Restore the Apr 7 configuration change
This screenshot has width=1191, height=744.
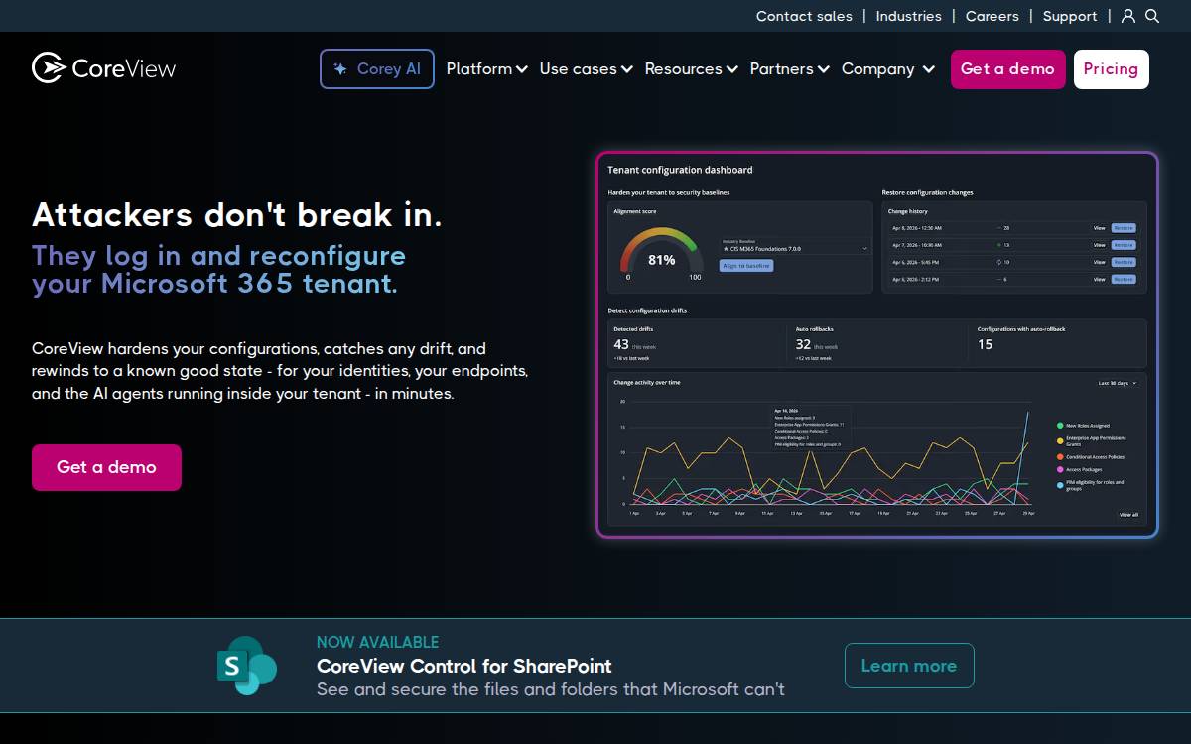click(1124, 245)
